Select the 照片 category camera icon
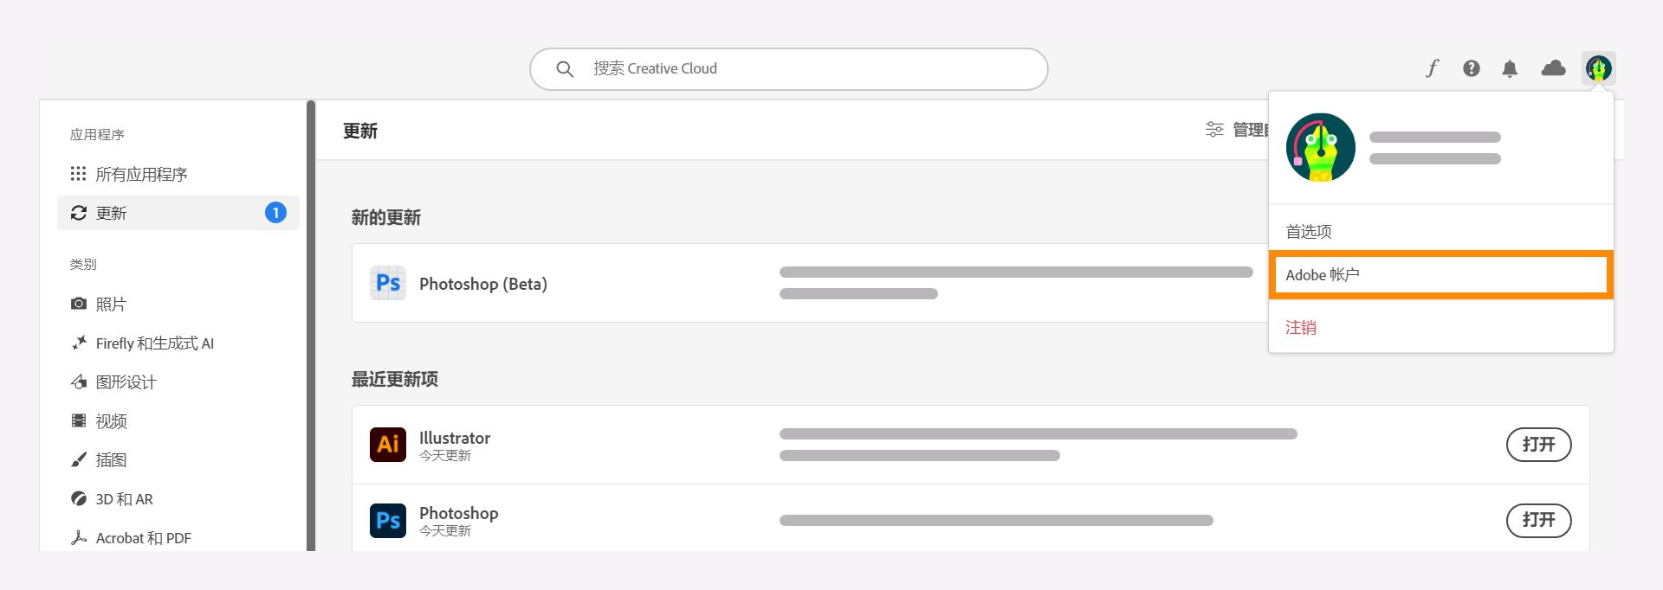Viewport: 1663px width, 590px height. click(x=79, y=304)
